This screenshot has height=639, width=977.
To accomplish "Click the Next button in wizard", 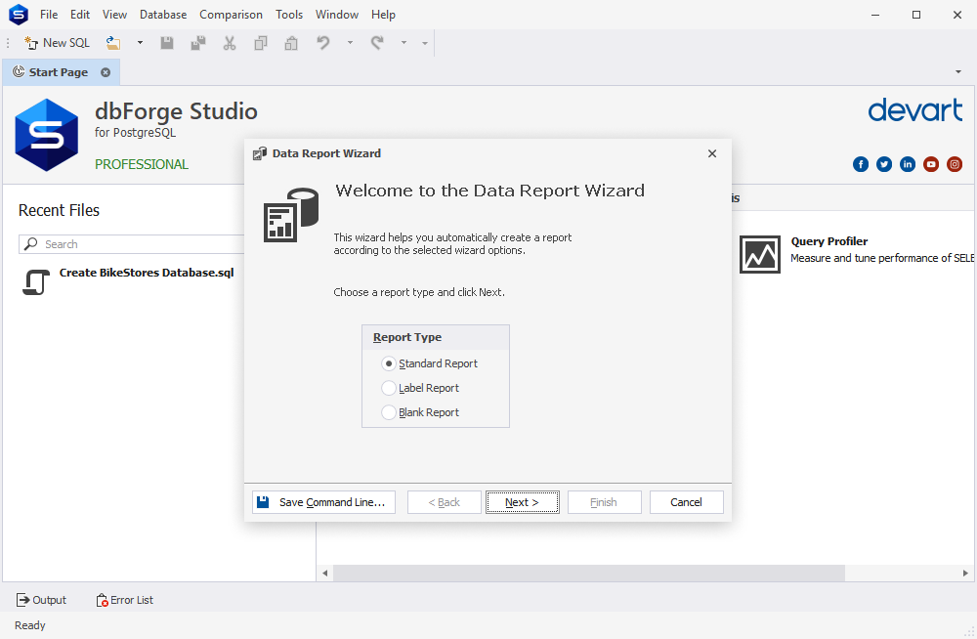I will tap(522, 502).
